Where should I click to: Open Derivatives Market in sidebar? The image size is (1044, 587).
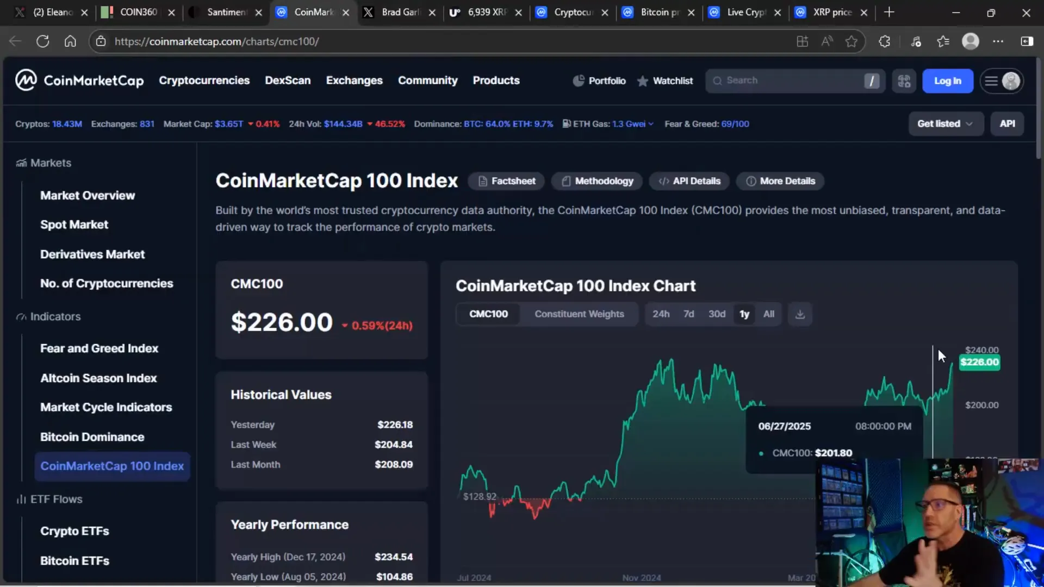coord(92,254)
